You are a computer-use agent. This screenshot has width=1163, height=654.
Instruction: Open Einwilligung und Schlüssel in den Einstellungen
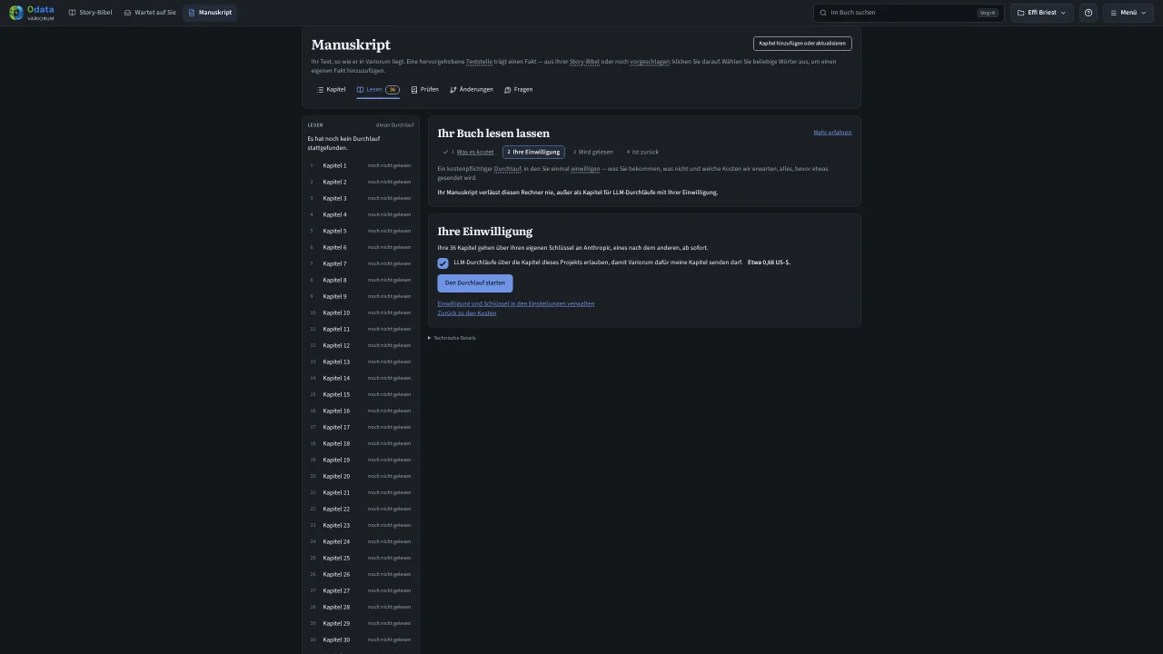pos(516,303)
